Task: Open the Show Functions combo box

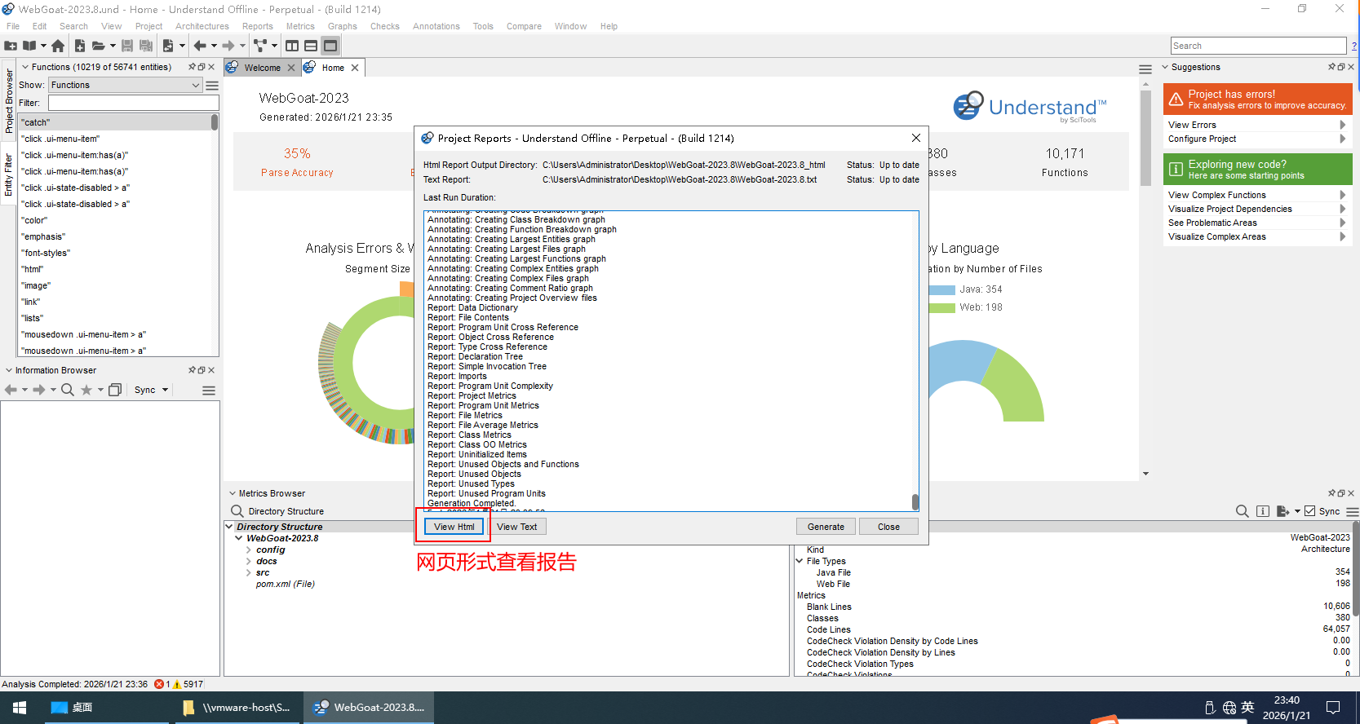Action: coord(125,85)
